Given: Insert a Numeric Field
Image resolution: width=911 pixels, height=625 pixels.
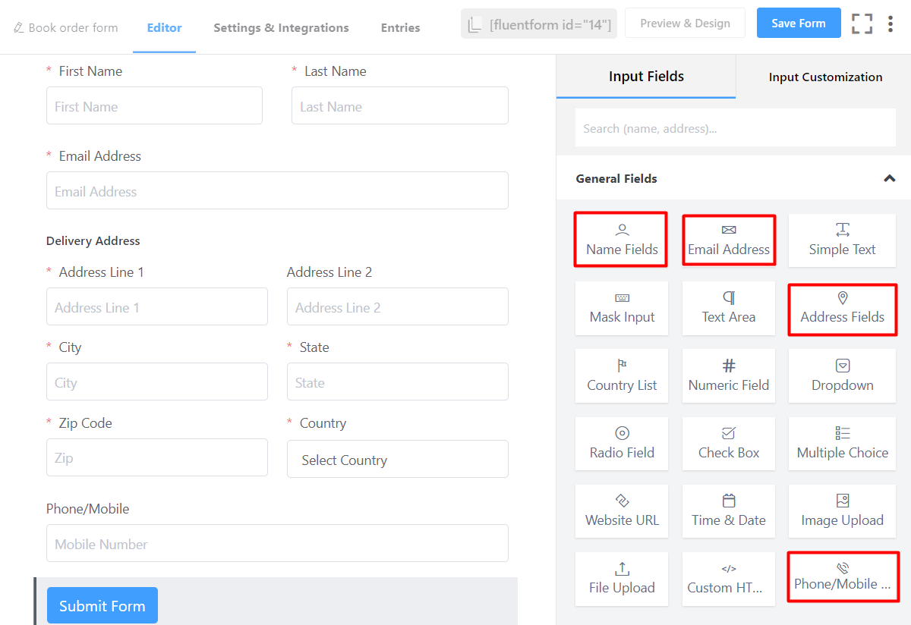Looking at the screenshot, I should 728,375.
